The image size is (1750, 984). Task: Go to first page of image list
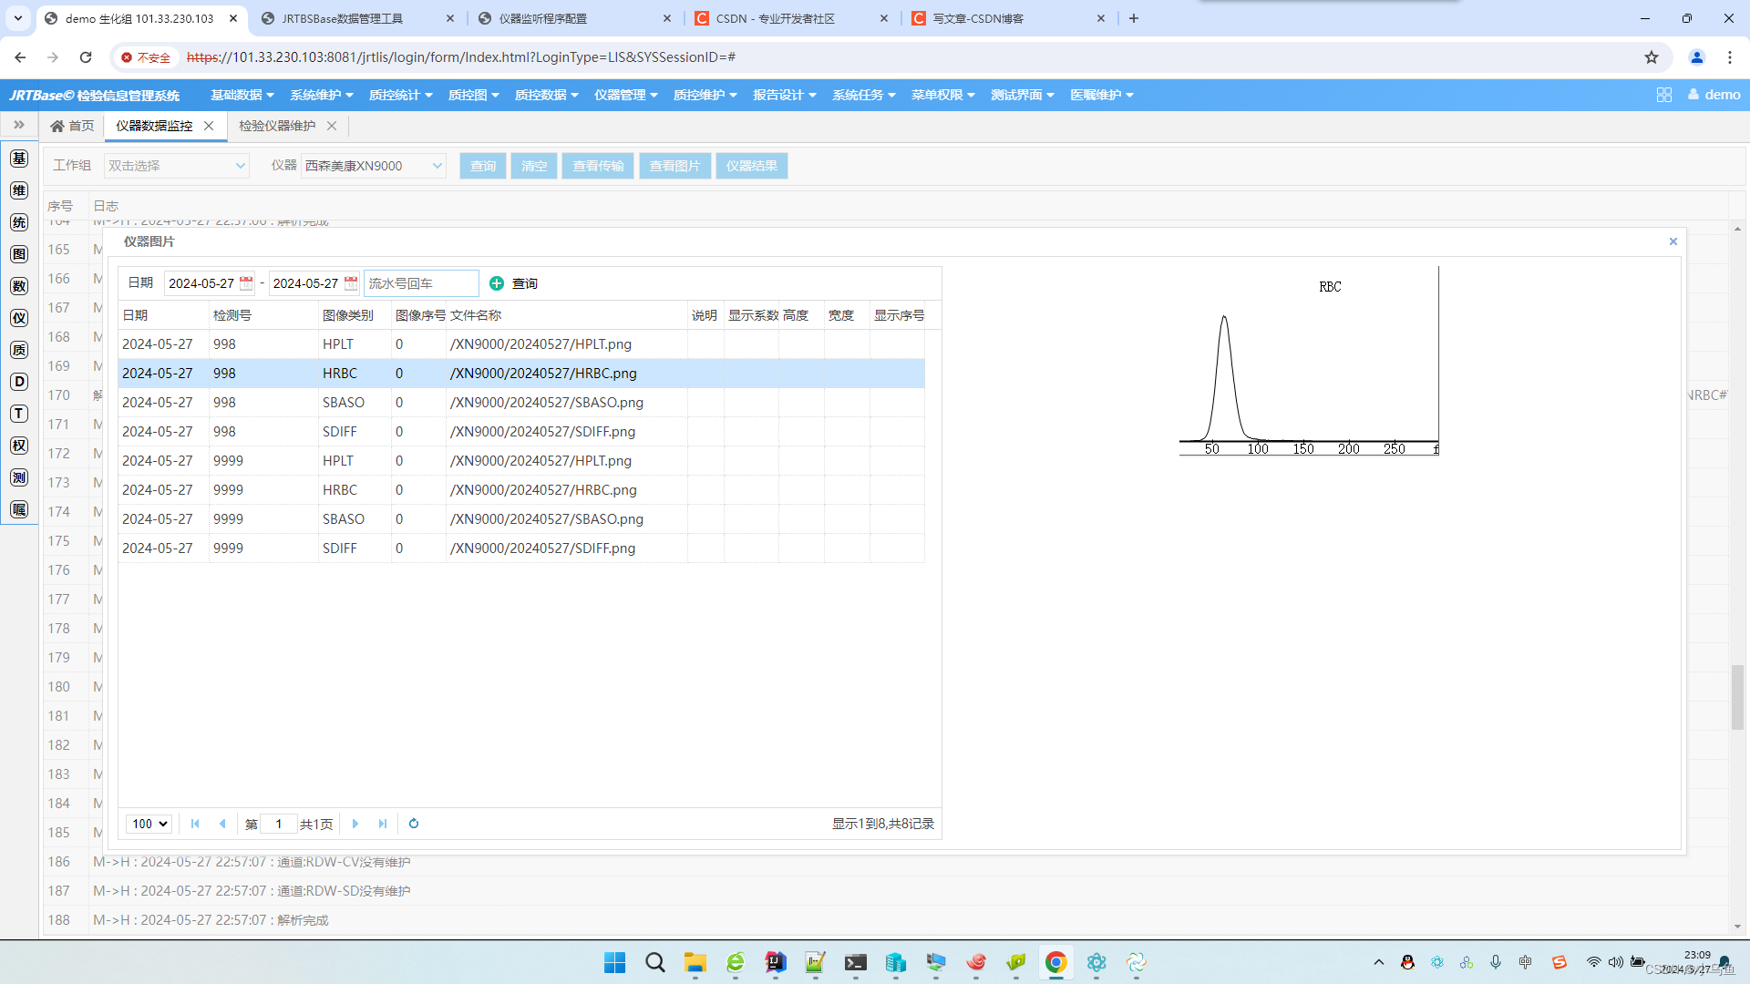pyautogui.click(x=195, y=824)
